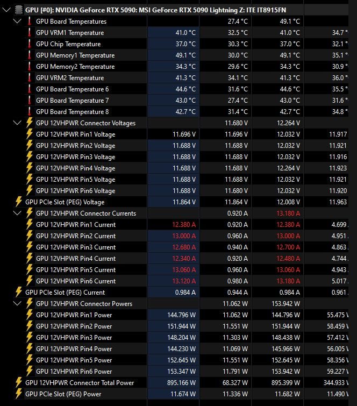357x406 pixels.
Task: Select the GPU Memory1 Temperature row label
Action: pyautogui.click(x=75, y=55)
